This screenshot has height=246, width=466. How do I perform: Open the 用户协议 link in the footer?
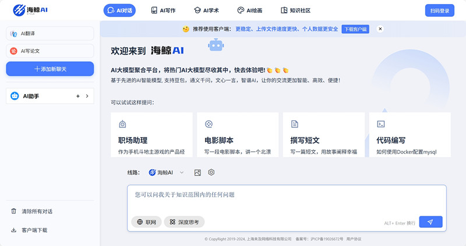tap(354, 239)
